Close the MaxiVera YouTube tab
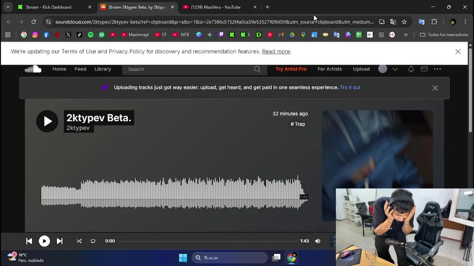Viewport: 474px width, 266px height. (255, 7)
